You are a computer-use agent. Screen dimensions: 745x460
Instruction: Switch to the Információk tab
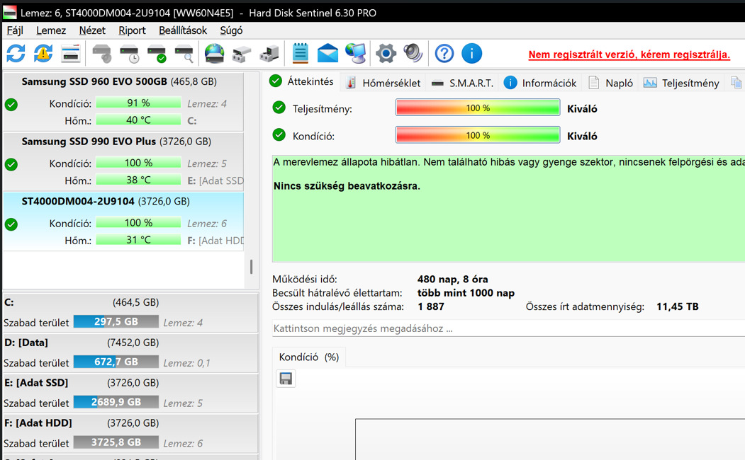(540, 83)
